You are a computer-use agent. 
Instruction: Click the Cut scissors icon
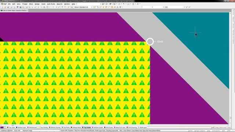coord(38,7)
